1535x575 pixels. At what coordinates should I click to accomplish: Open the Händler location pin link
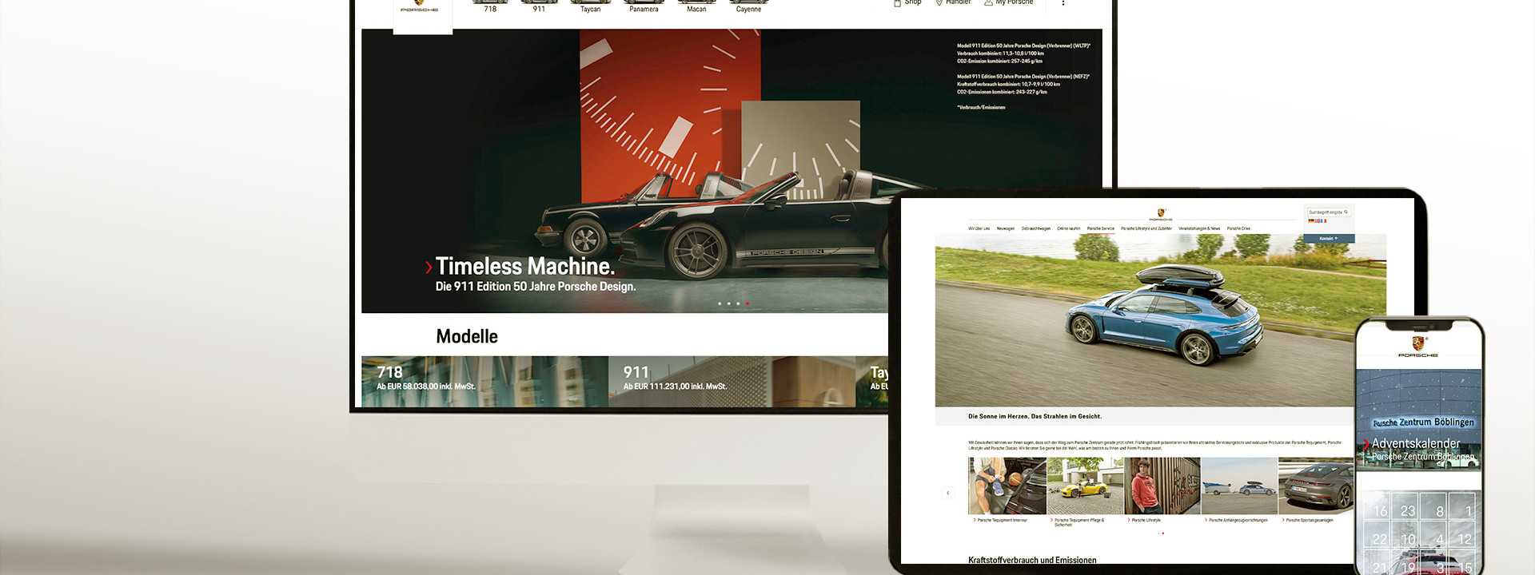[x=939, y=3]
